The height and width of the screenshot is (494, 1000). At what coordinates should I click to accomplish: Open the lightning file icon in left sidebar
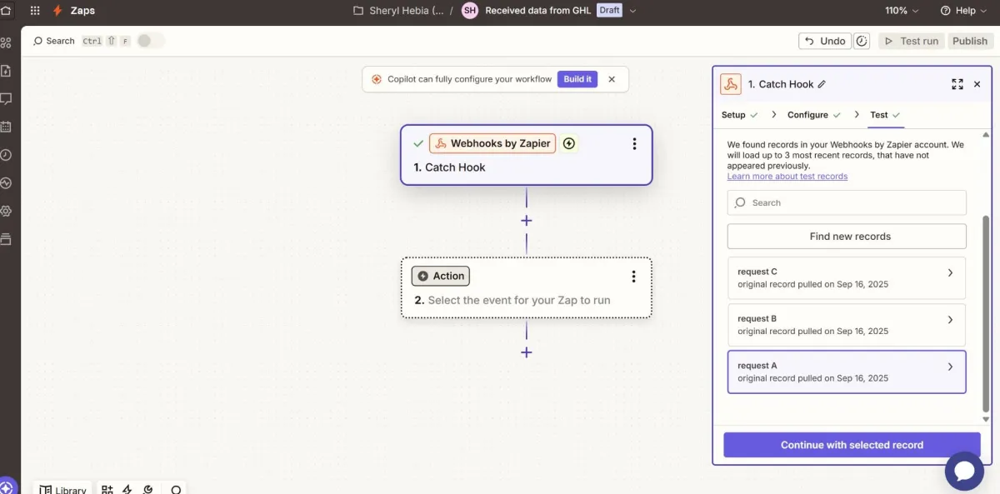click(x=6, y=71)
